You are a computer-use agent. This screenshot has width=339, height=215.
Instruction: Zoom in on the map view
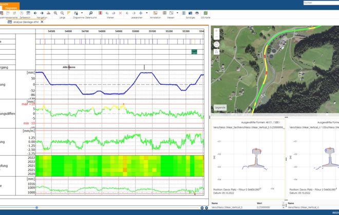217,31
